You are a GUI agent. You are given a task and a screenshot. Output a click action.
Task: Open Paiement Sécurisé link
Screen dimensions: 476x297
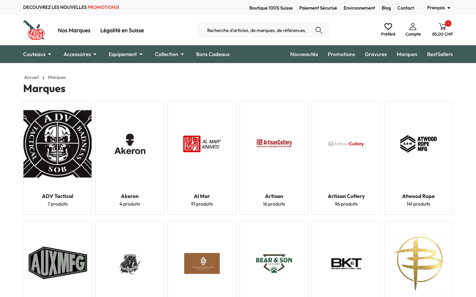(318, 8)
